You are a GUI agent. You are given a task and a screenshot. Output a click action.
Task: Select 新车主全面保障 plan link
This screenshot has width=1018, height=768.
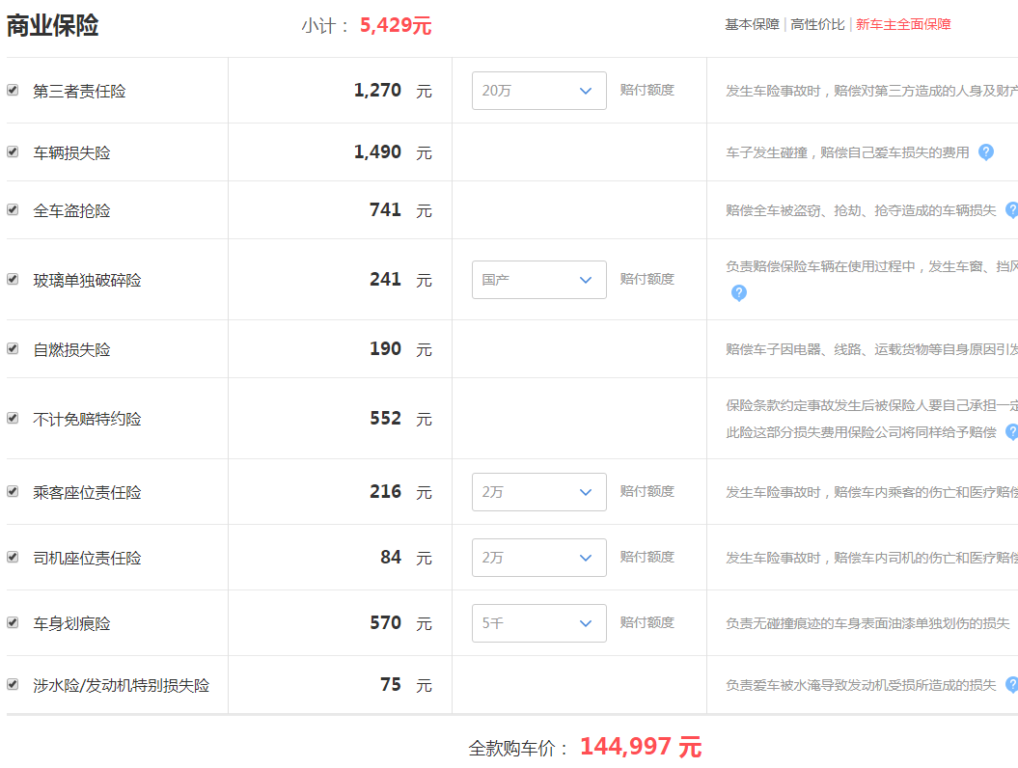tap(903, 25)
